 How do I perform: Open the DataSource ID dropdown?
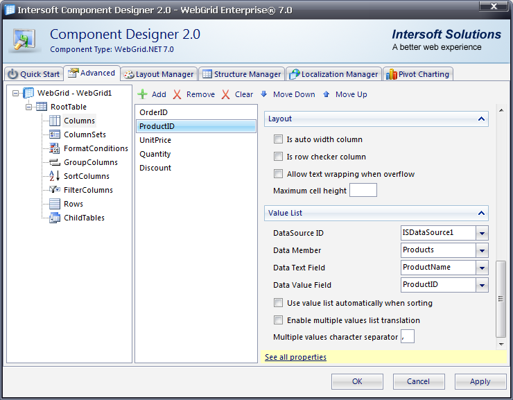[482, 233]
